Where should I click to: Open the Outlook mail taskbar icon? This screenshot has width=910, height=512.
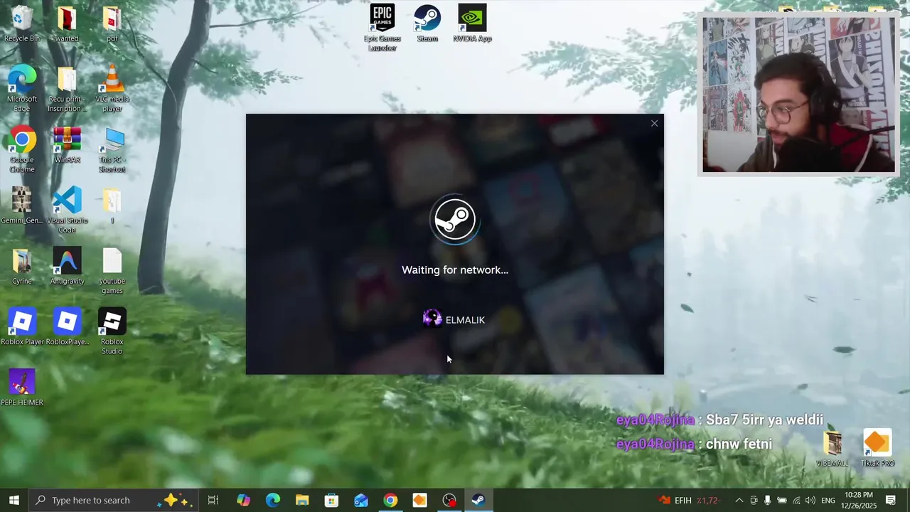click(361, 500)
